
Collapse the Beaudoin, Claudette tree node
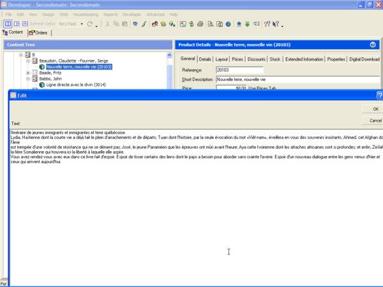[x=28, y=60]
